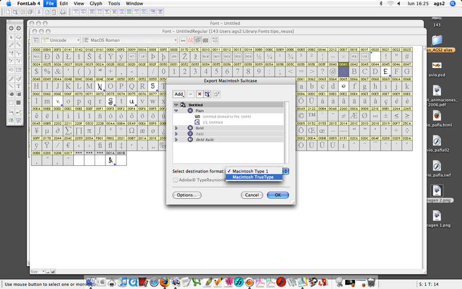Select the '13, Untitled' font entry
The image size is (462, 289).
(x=213, y=122)
